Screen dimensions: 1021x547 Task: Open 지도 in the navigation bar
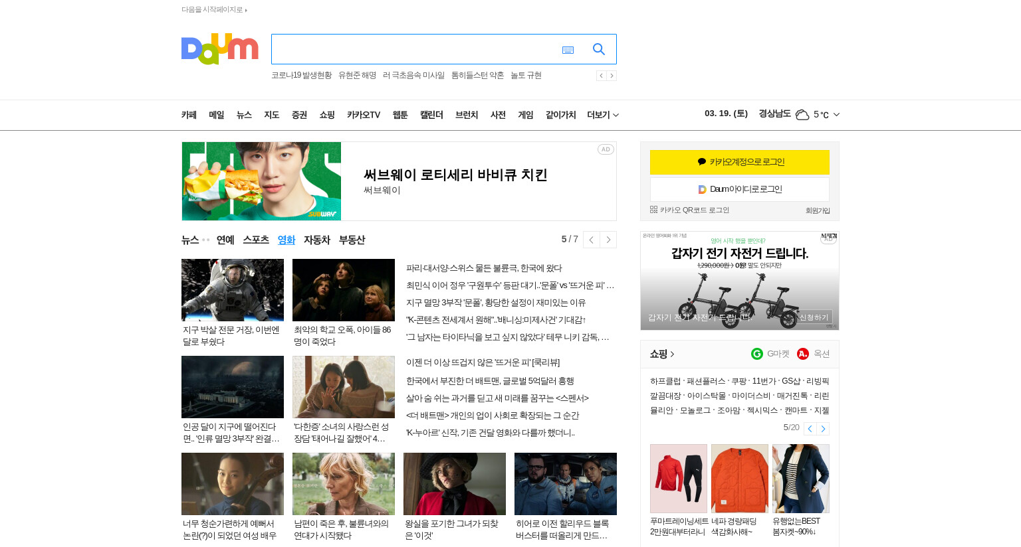click(x=272, y=115)
